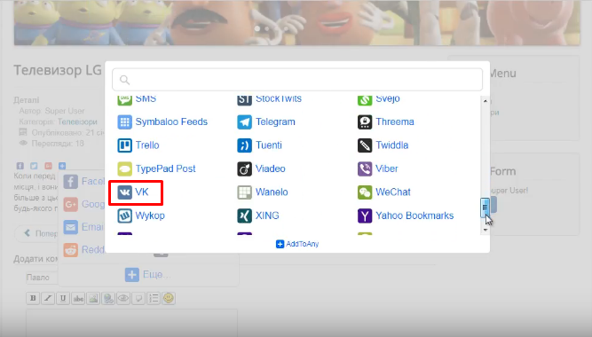Click the Trello icon
The width and height of the screenshot is (592, 337).
pyautogui.click(x=124, y=145)
